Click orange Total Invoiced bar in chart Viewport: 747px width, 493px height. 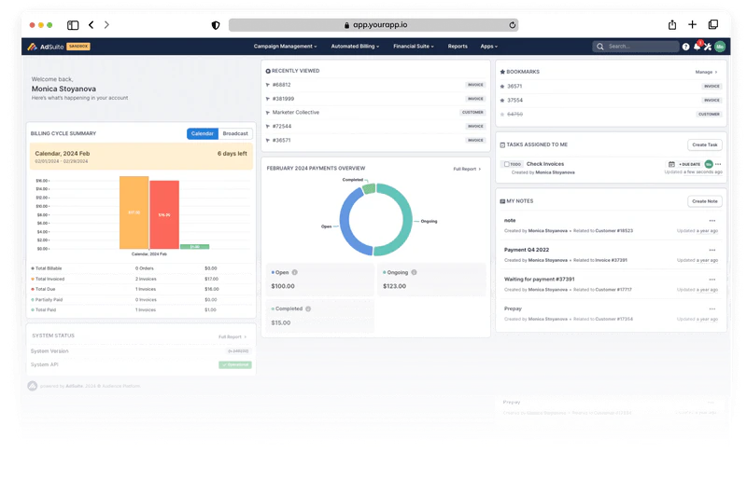[x=134, y=212]
